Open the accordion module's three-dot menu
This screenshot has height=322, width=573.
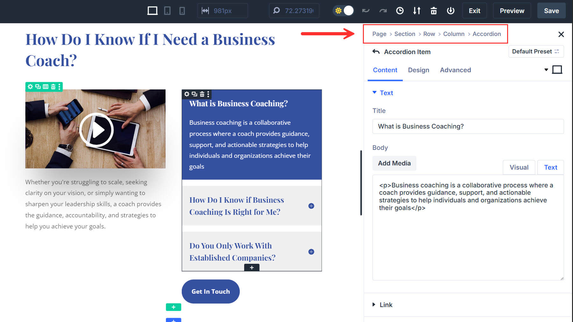point(208,94)
